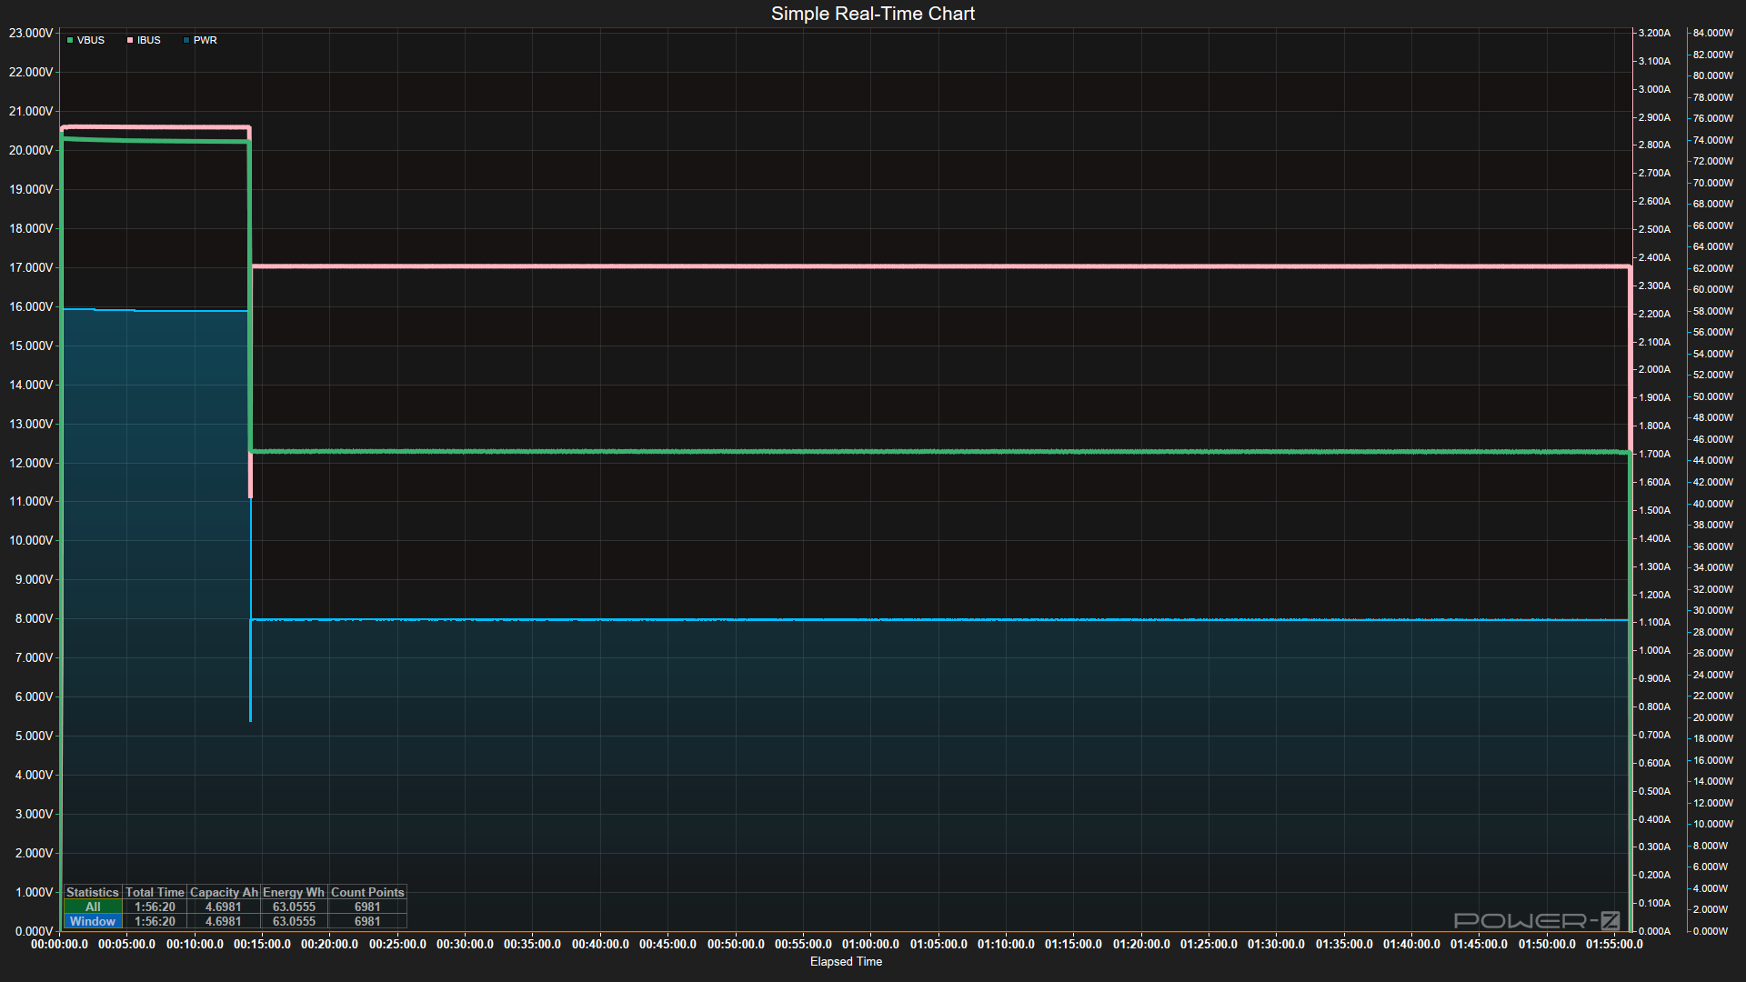Click the green VBUS legend color square

[70, 41]
